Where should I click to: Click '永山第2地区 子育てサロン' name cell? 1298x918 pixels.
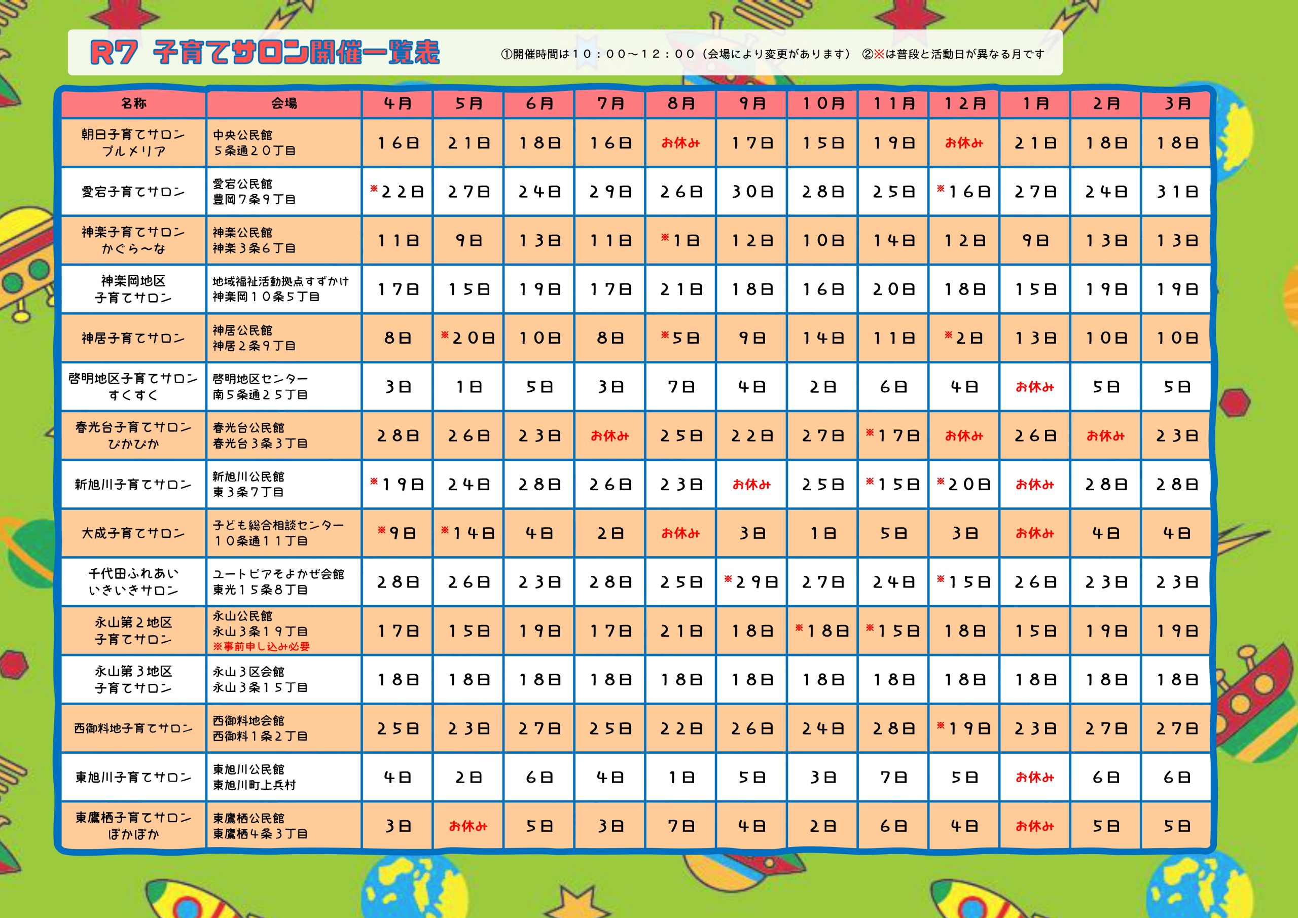tap(133, 631)
